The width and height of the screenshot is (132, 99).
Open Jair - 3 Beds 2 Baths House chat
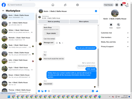click(18, 24)
